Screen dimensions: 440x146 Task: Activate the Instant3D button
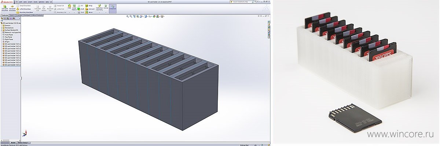113,8
